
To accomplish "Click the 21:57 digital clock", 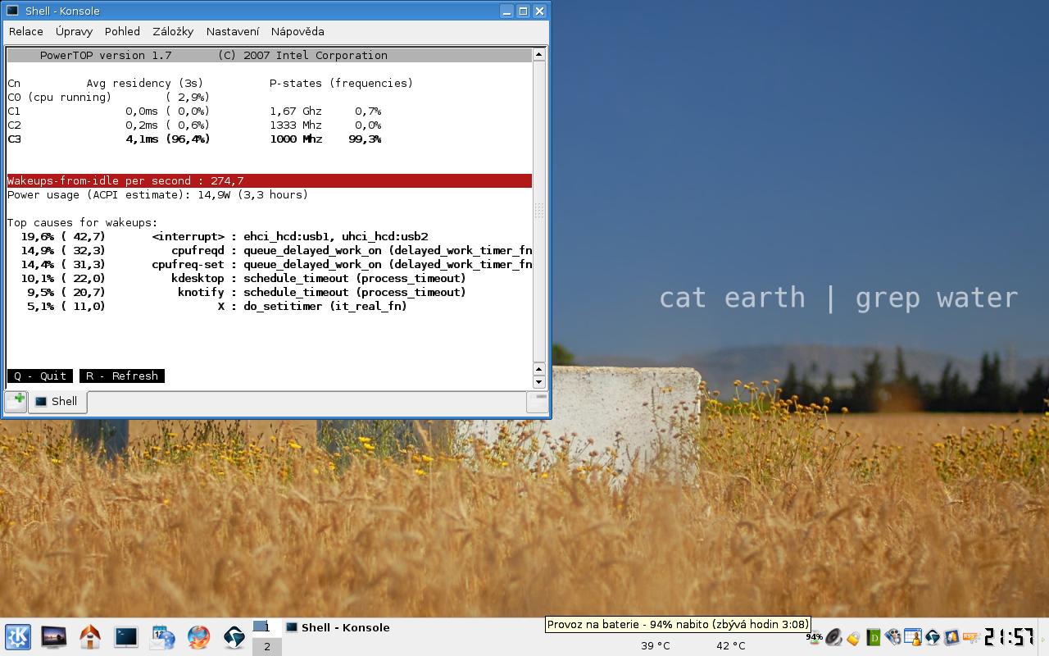I will 1009,637.
